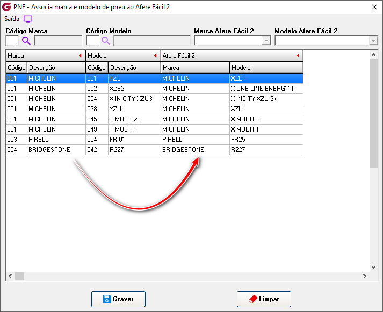
Task: Select the XZE2 model description cell
Action: 134,89
